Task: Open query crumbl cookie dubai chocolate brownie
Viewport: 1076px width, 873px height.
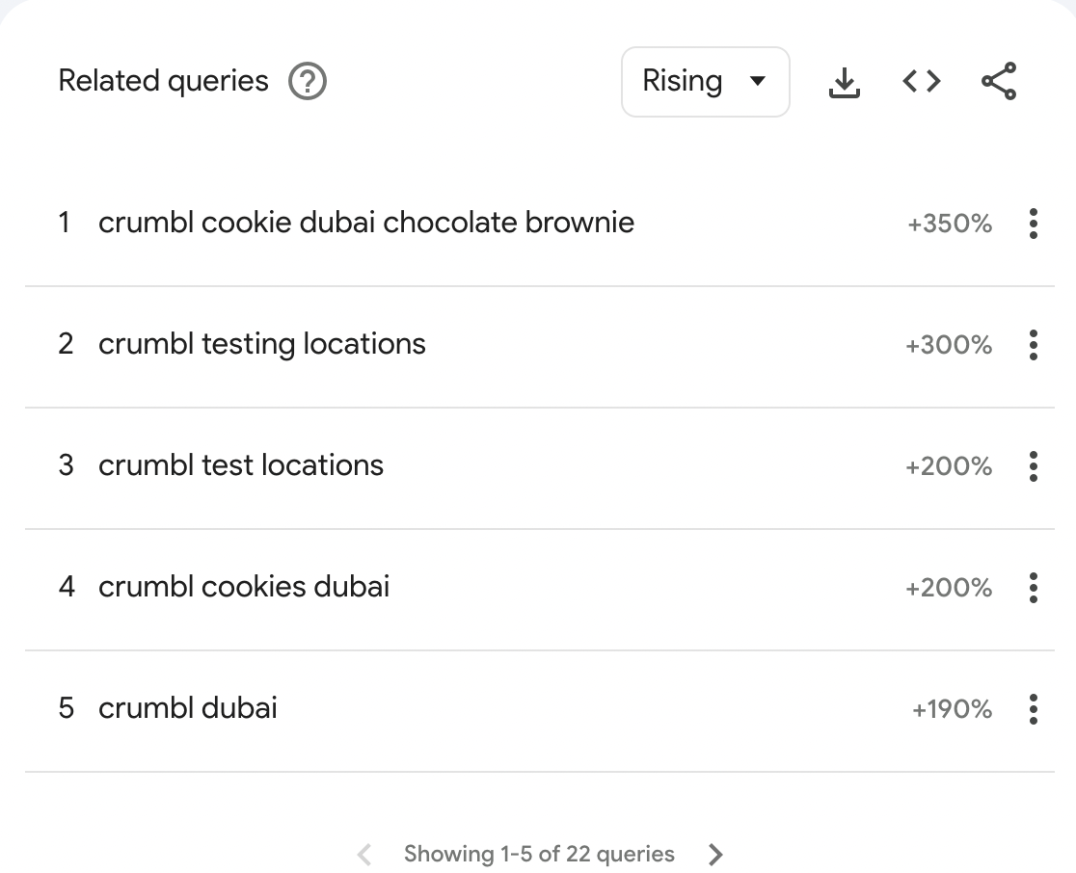Action: pos(366,223)
